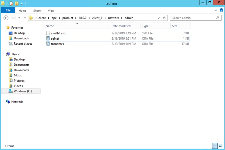
Task: Open the Customize Quick Access Toolbar arrow
Action: click(x=22, y=4)
